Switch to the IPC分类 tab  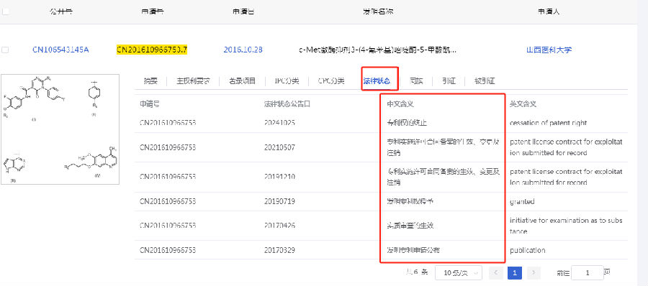tap(287, 81)
